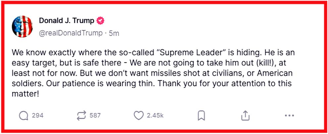328x134 pixels.
Task: Click the 587 reposts count
Action: [x=95, y=115]
